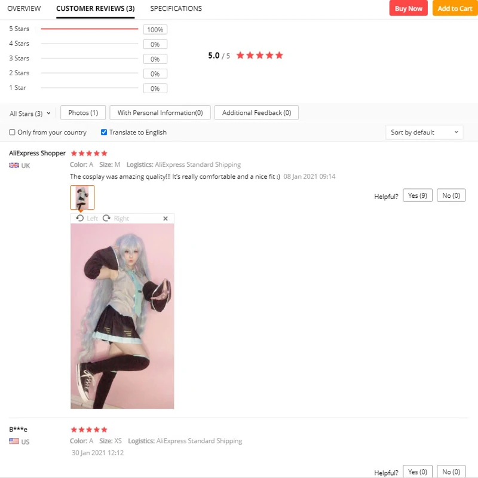Expand the All Stars (3) filter

(30, 114)
